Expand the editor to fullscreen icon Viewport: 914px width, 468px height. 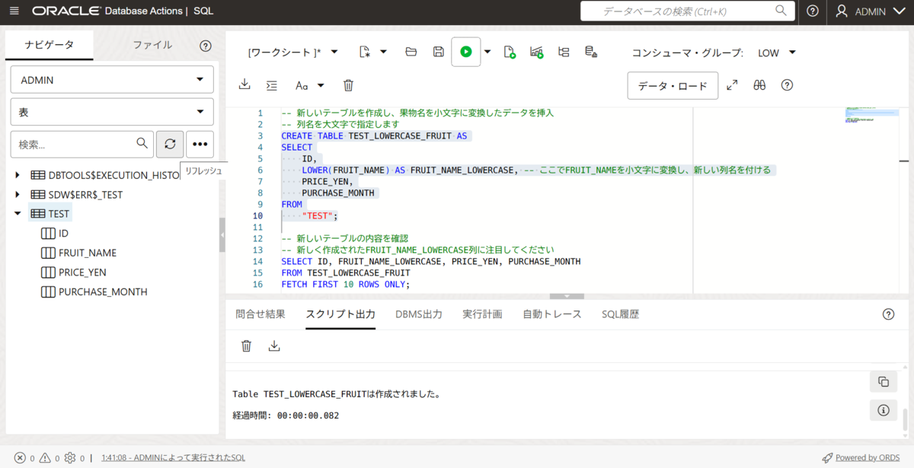coord(732,85)
